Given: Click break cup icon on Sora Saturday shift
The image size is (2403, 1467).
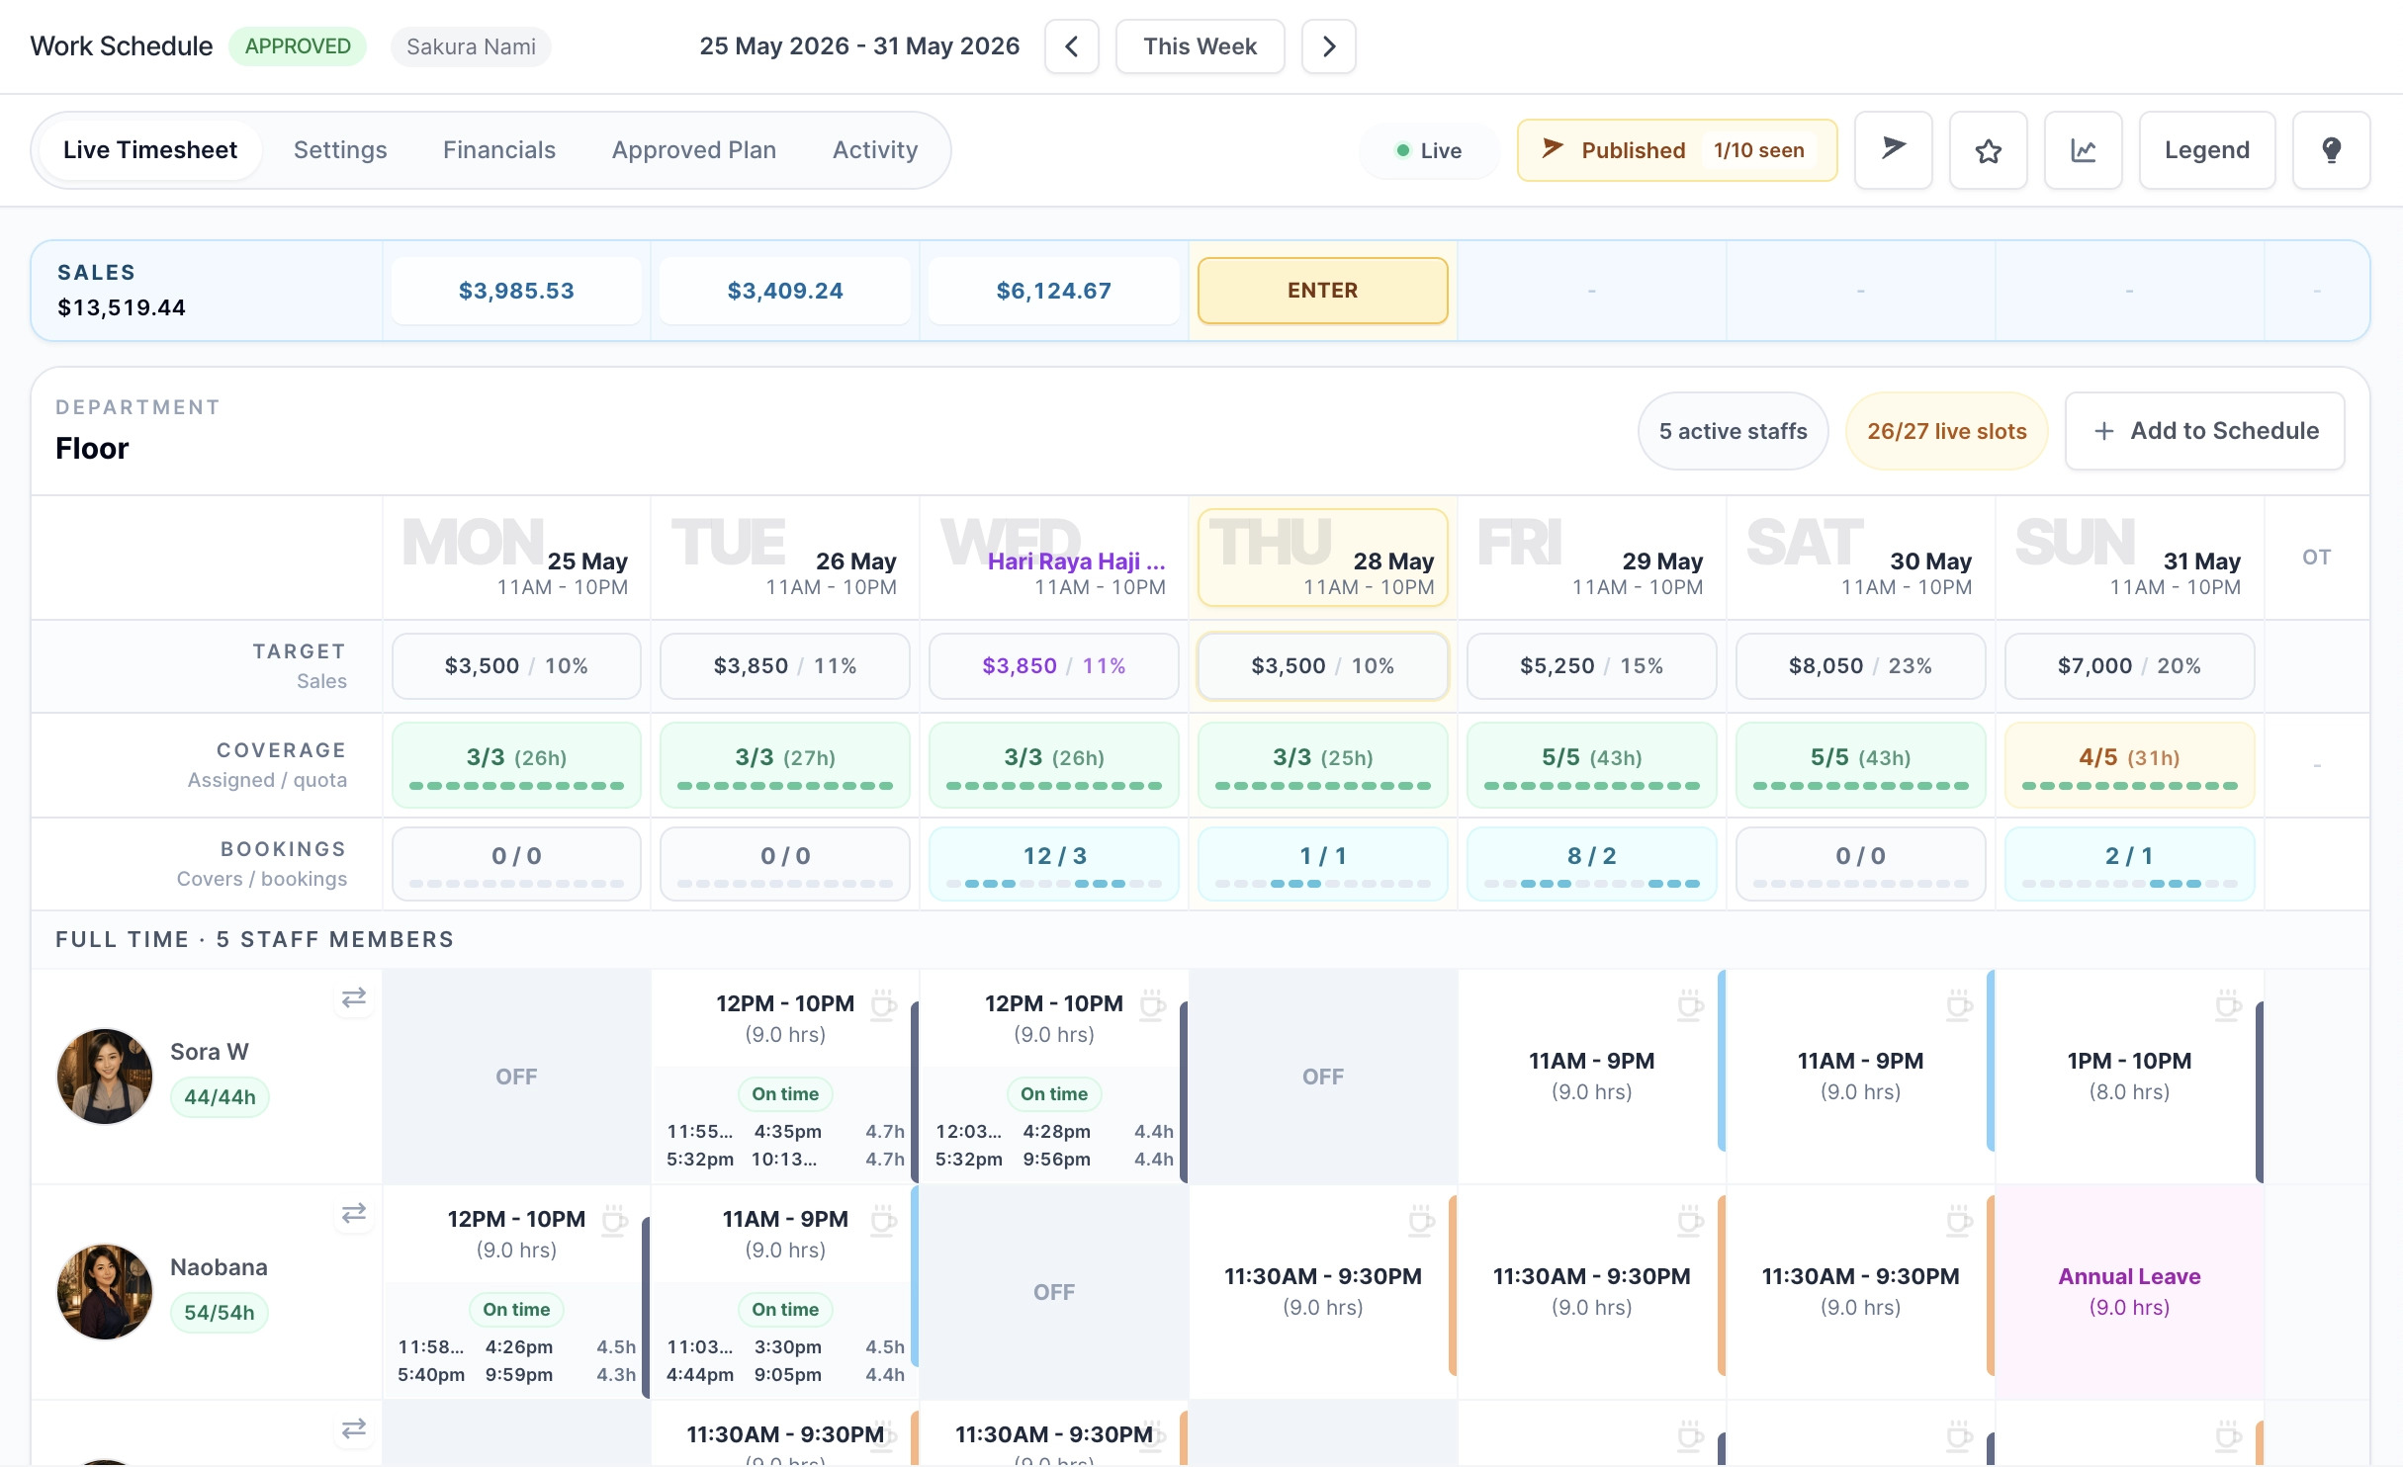Looking at the screenshot, I should (x=1959, y=1004).
